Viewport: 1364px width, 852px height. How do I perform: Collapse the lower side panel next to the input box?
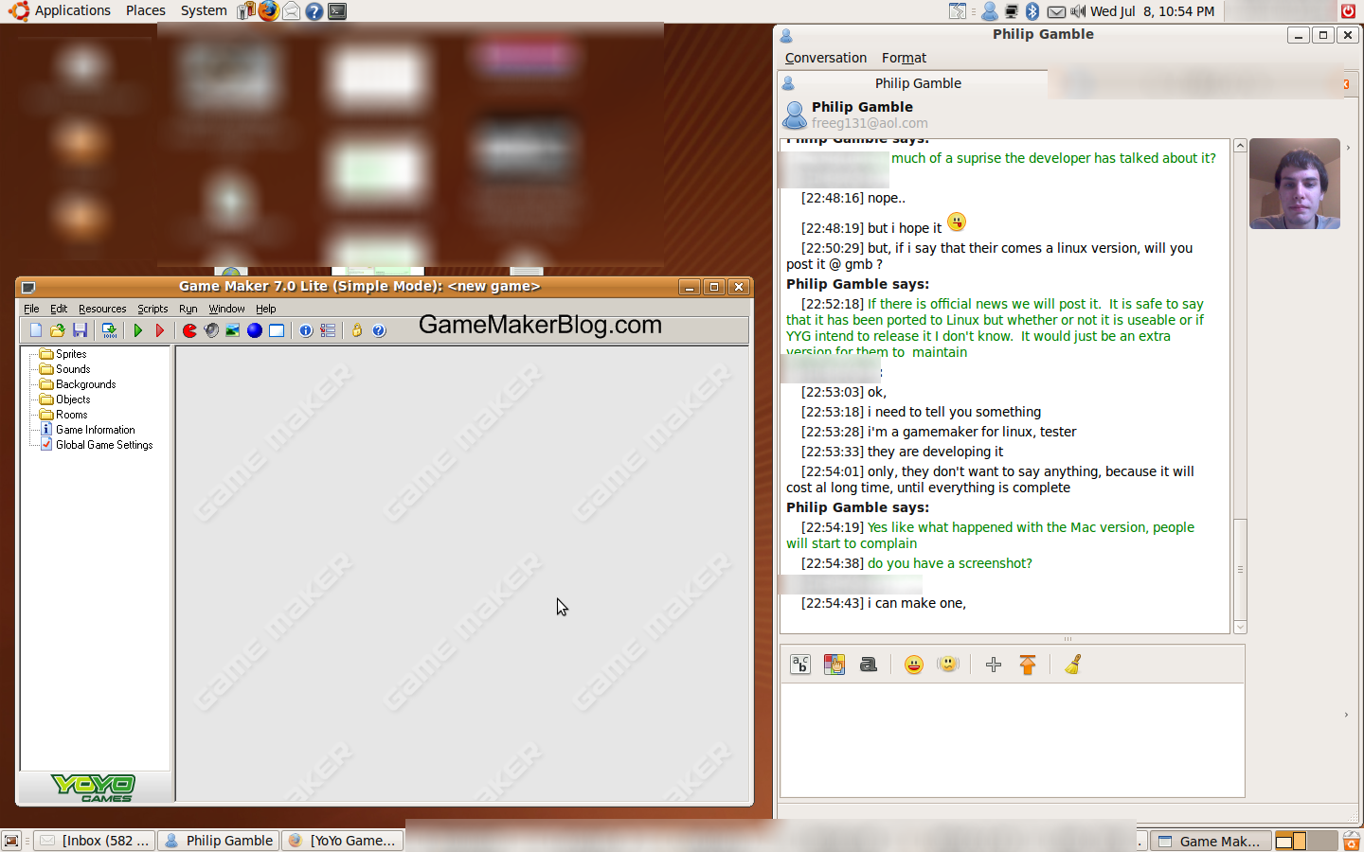(x=1346, y=715)
